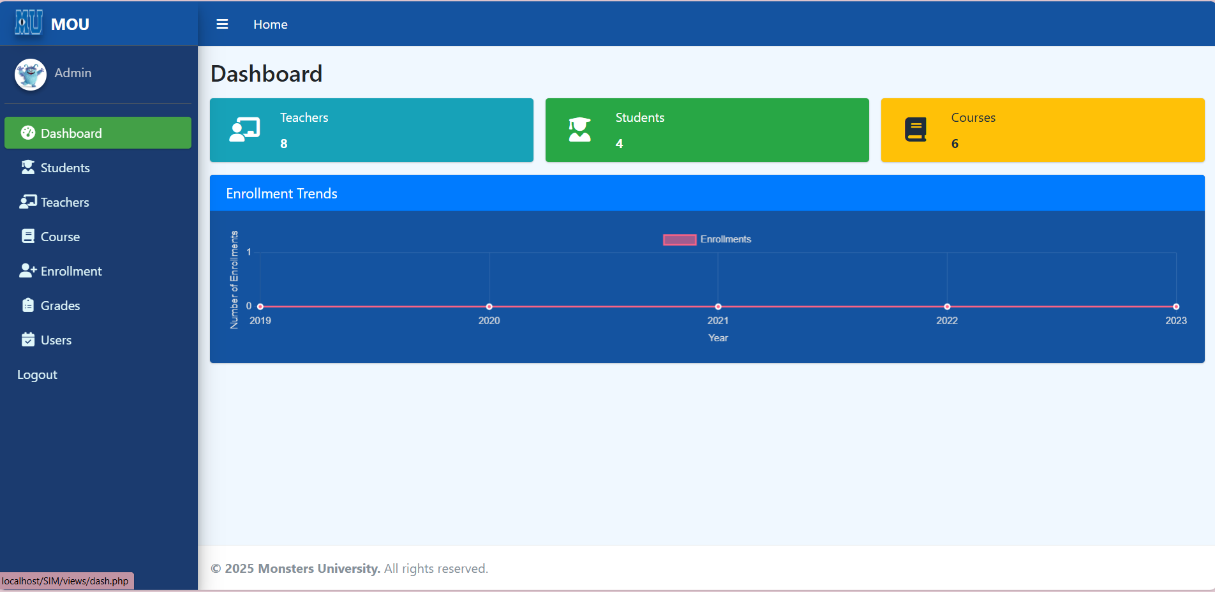Go to Teachers in the sidebar
The height and width of the screenshot is (592, 1215).
(x=98, y=202)
